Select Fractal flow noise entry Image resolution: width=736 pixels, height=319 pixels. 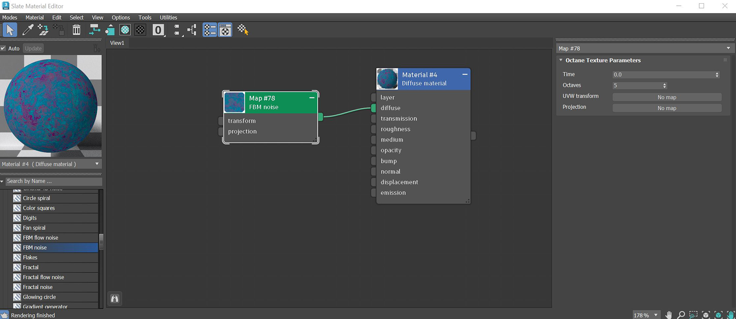point(55,277)
